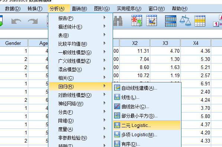Choose 有序(D)... regression option
Screen dimensions: 222x147
tap(147, 144)
